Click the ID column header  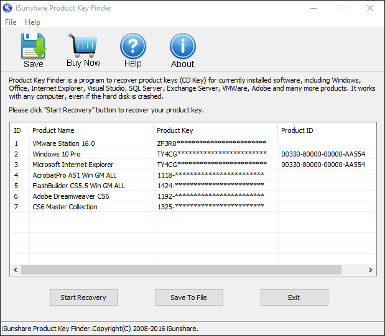click(19, 130)
